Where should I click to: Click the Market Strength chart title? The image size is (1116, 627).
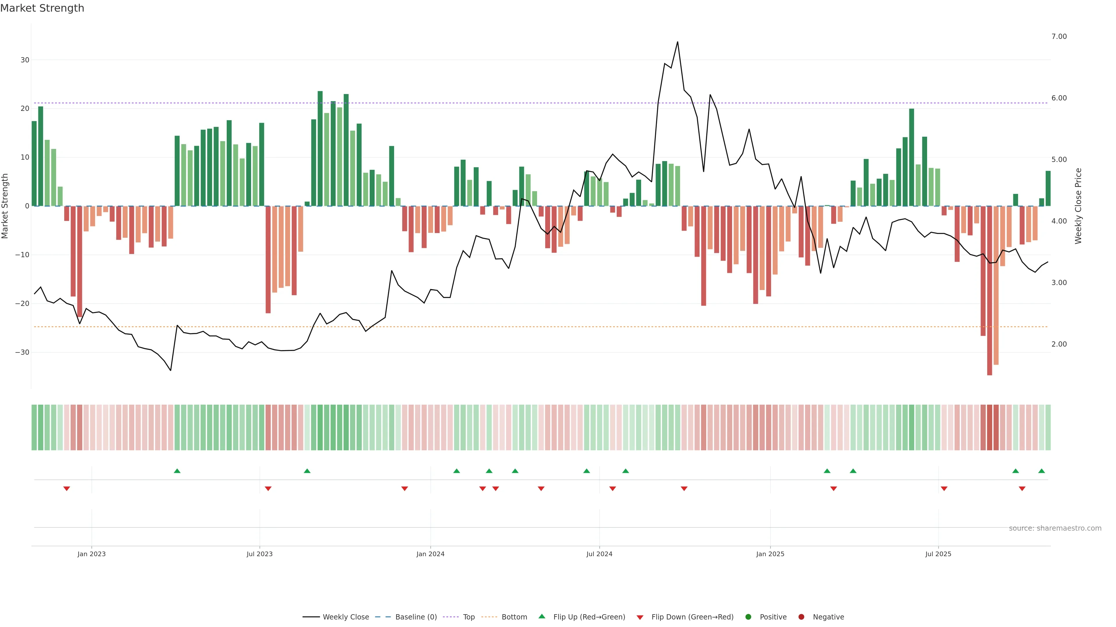point(42,8)
